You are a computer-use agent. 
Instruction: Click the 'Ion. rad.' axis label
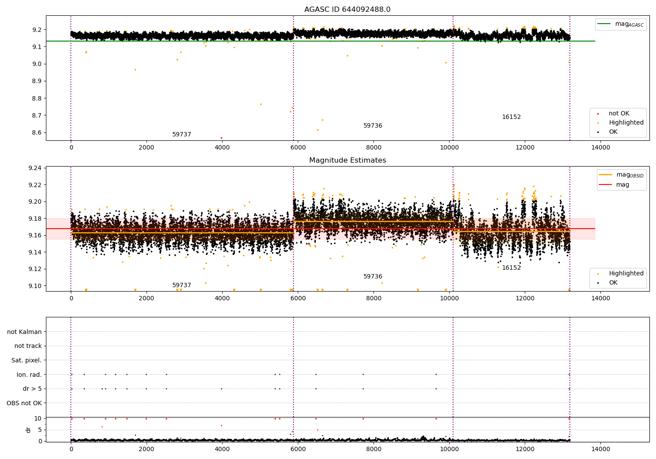tap(29, 375)
